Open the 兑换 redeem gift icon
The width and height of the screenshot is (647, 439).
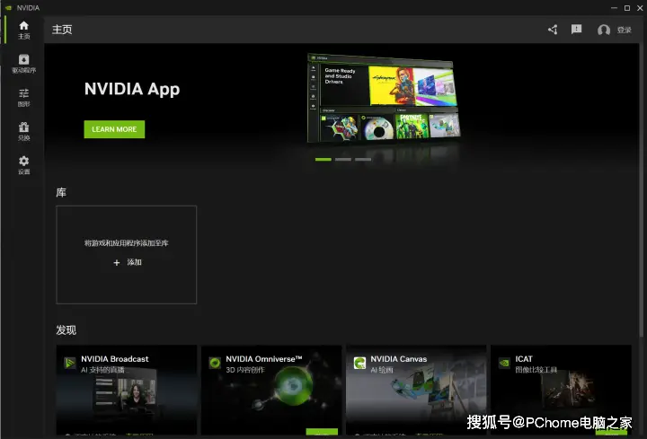[x=24, y=131]
